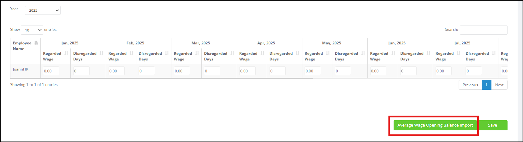
Task: Sort Jan 2025 Regarded Wage column
Action: [x=66, y=53]
